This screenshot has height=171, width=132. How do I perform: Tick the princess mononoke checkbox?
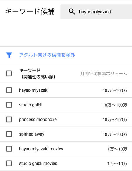click(9, 119)
